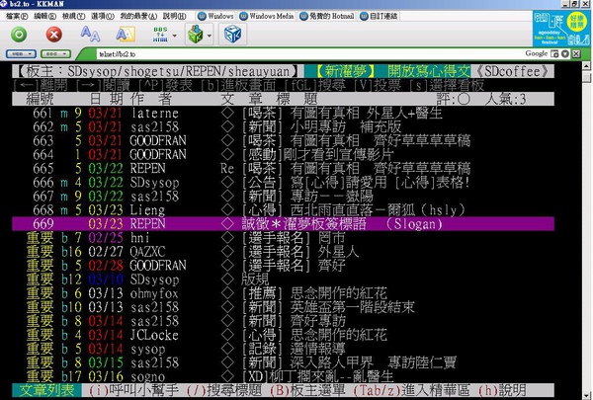This screenshot has height=400, width=593.
Task: Click the telnet address bar field
Action: pos(310,54)
